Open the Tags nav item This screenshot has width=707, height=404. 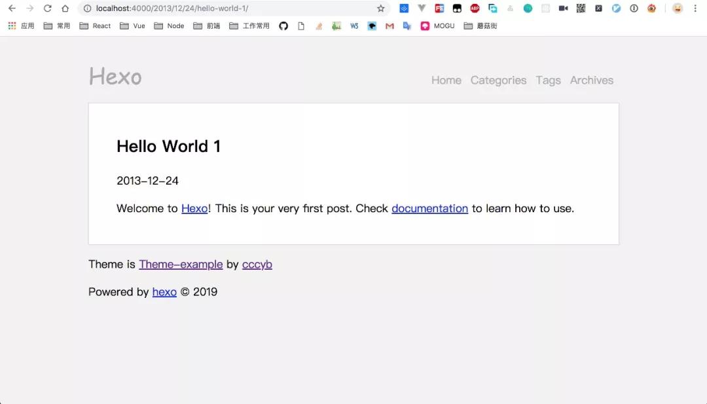[549, 81]
